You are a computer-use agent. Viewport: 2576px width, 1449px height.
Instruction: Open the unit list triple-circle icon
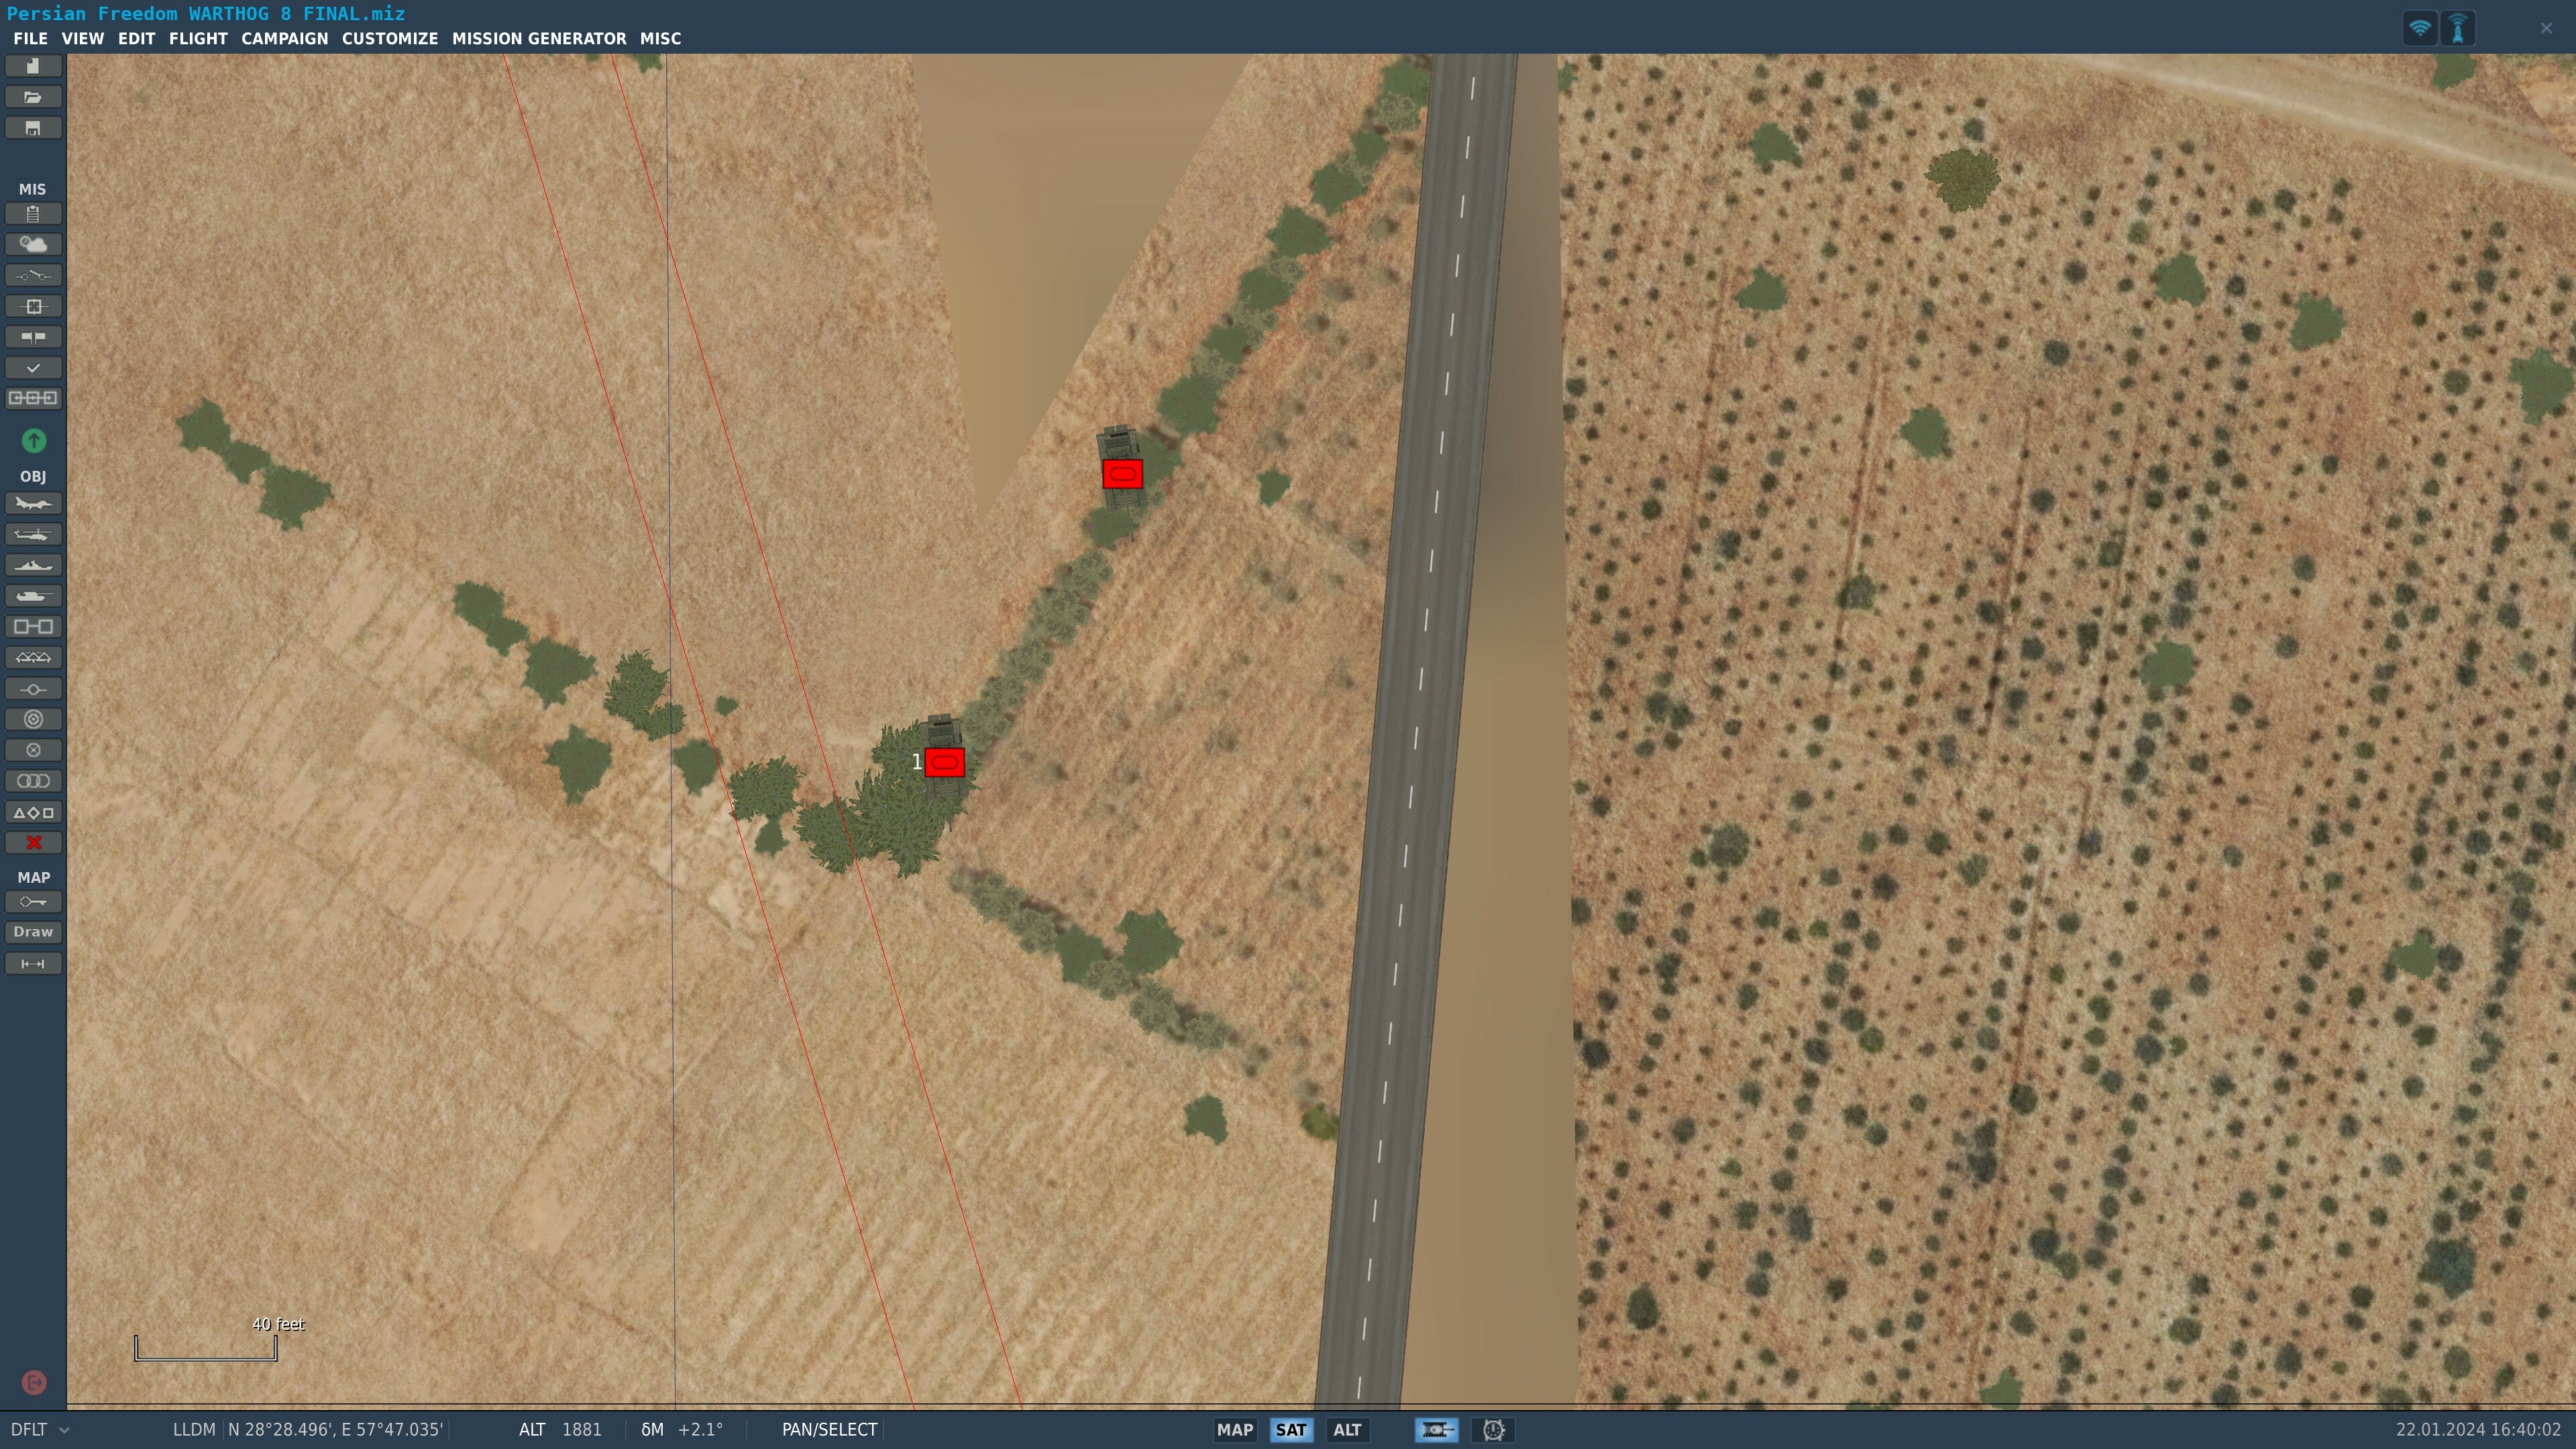[33, 781]
